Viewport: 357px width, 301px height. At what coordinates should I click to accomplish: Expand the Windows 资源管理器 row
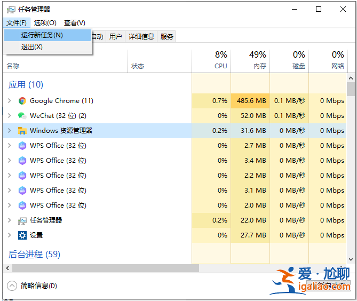[9, 130]
